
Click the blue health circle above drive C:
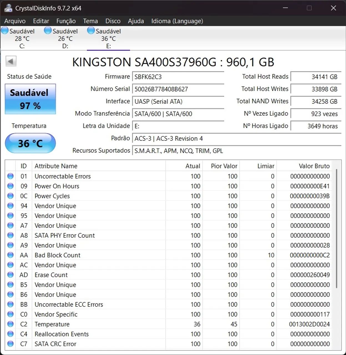coord(5,31)
